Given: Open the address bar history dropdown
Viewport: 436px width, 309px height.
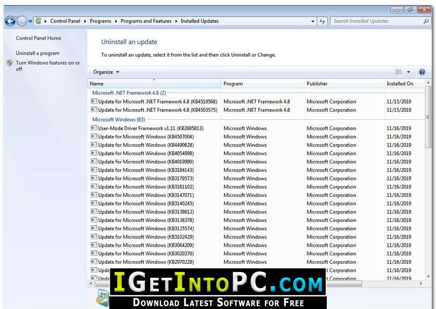Looking at the screenshot, I should coord(313,21).
